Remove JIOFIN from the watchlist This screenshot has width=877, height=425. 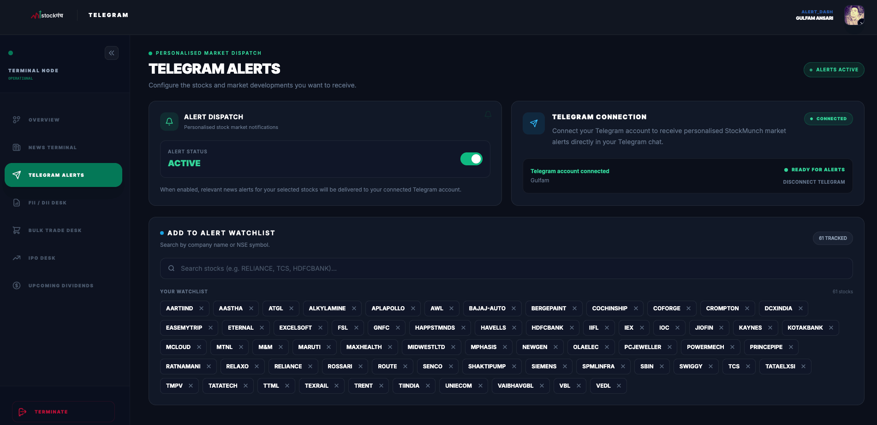click(721, 328)
